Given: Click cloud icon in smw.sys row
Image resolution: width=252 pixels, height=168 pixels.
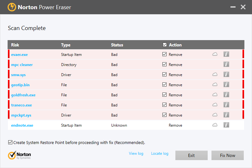Looking at the screenshot, I should [215, 75].
